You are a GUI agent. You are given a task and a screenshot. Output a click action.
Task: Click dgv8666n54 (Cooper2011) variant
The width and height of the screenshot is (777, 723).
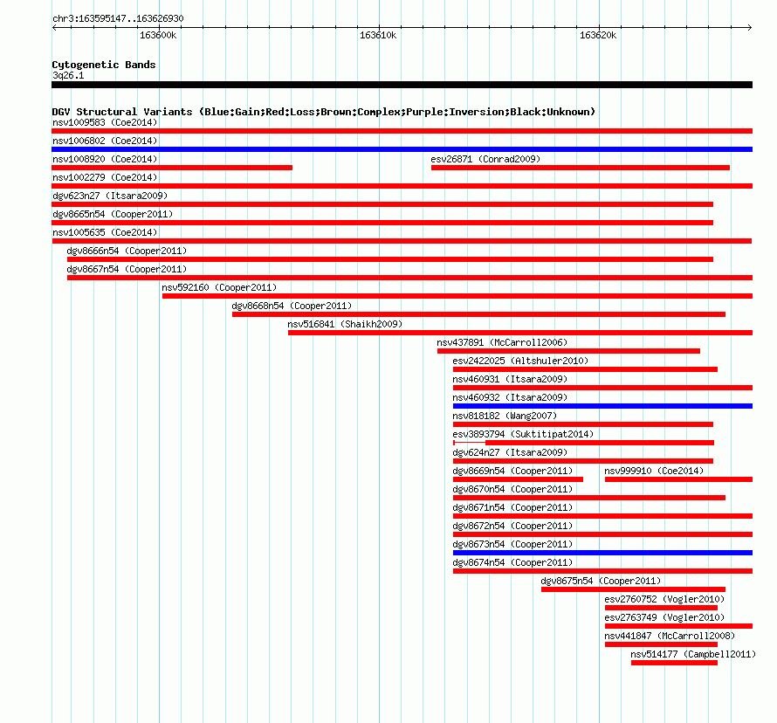pos(127,251)
